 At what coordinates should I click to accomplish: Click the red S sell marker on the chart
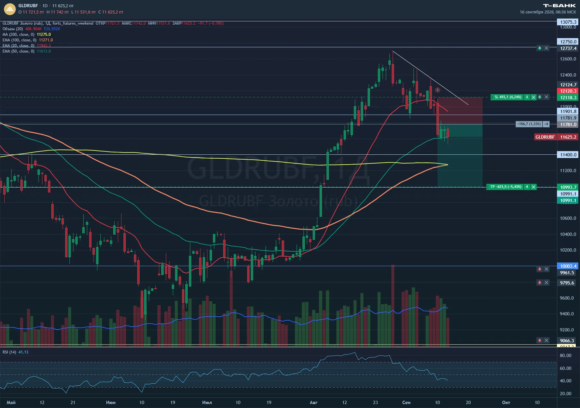tap(437, 90)
